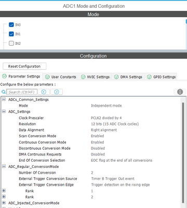Go to previous search result arrow
187x208 pixels.
44,92
